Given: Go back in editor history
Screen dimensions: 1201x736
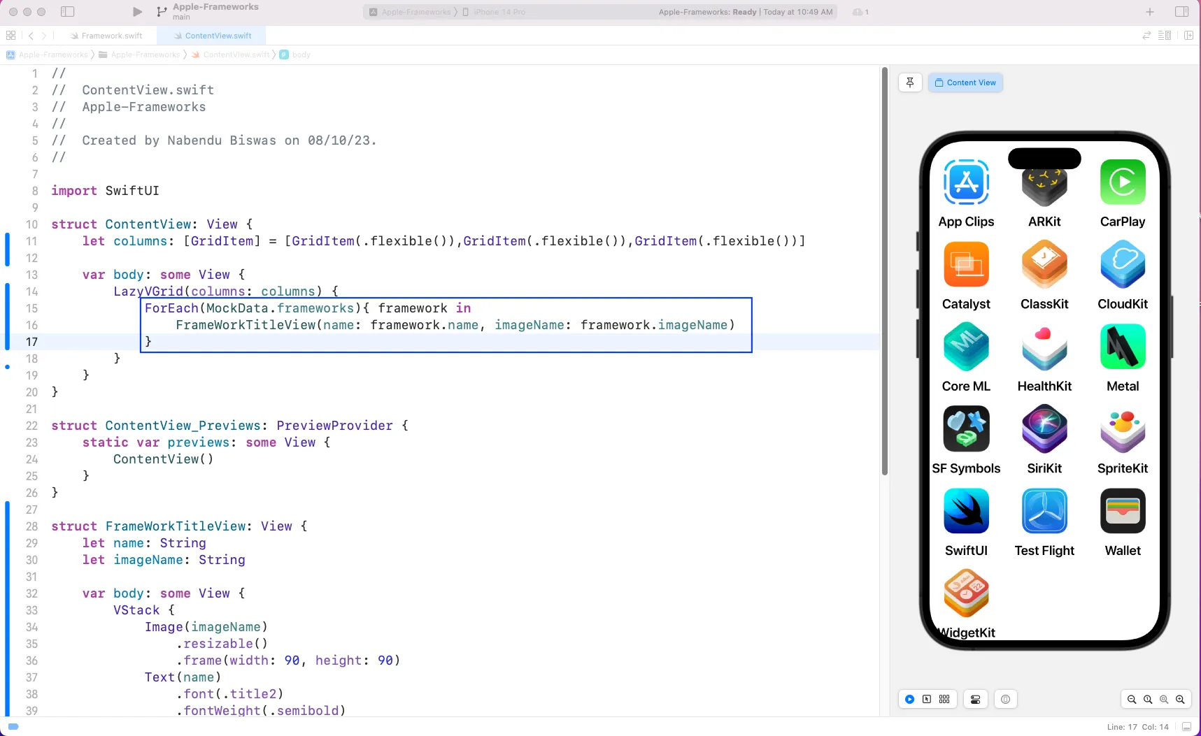Looking at the screenshot, I should 31,36.
